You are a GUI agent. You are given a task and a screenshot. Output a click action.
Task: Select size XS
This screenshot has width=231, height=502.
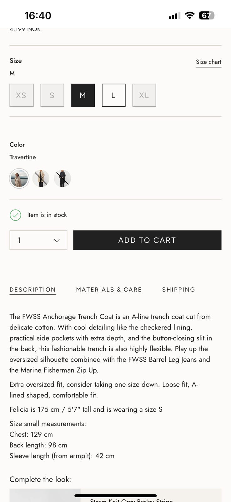pyautogui.click(x=21, y=95)
